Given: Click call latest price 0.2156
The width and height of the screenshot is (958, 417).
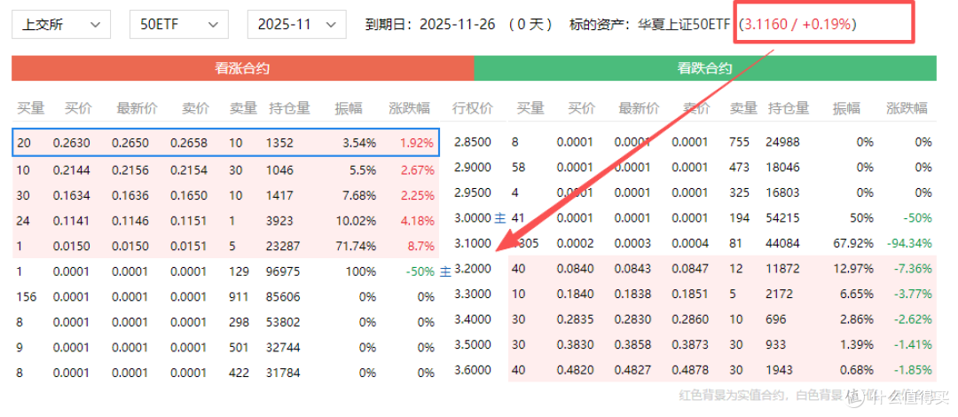Looking at the screenshot, I should click(130, 170).
